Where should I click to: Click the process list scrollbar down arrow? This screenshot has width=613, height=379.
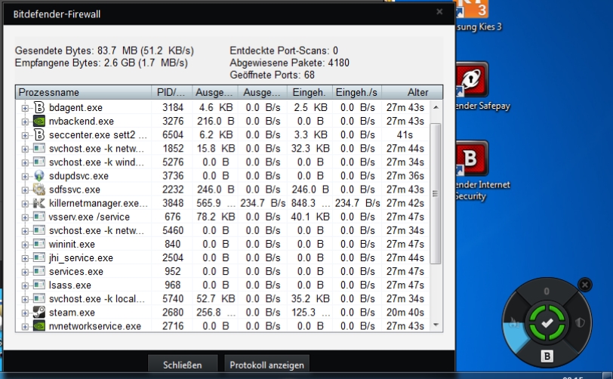point(436,325)
